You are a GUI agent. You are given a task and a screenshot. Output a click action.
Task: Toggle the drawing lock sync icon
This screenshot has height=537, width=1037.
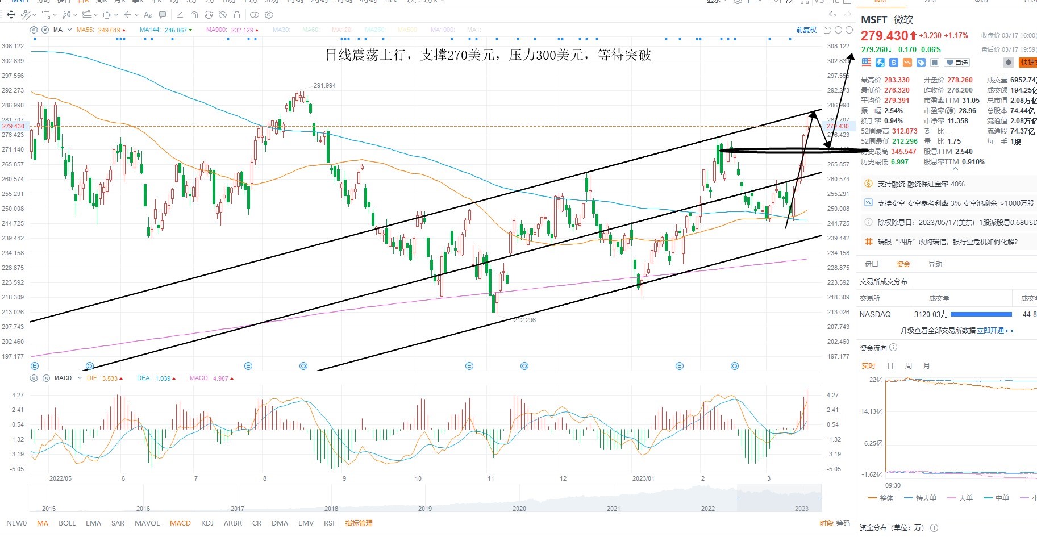coord(209,15)
